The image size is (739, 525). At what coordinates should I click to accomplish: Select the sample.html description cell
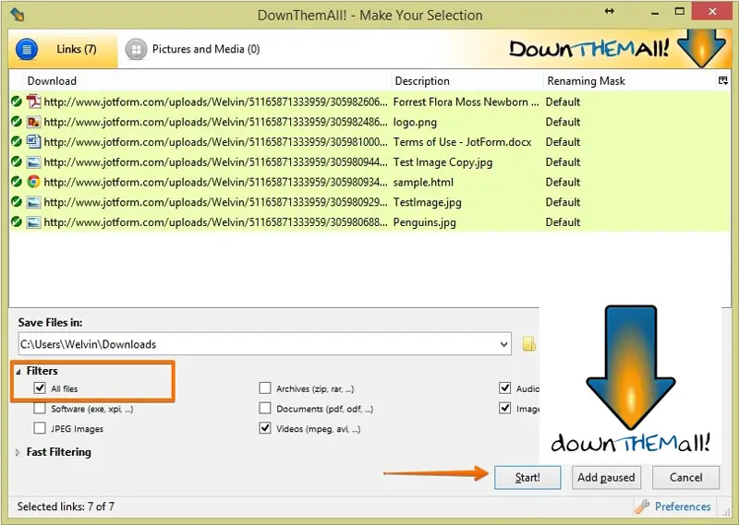(423, 182)
